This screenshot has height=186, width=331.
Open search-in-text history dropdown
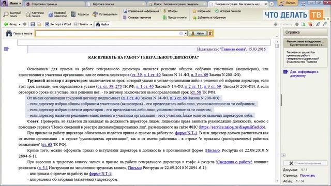186,33
